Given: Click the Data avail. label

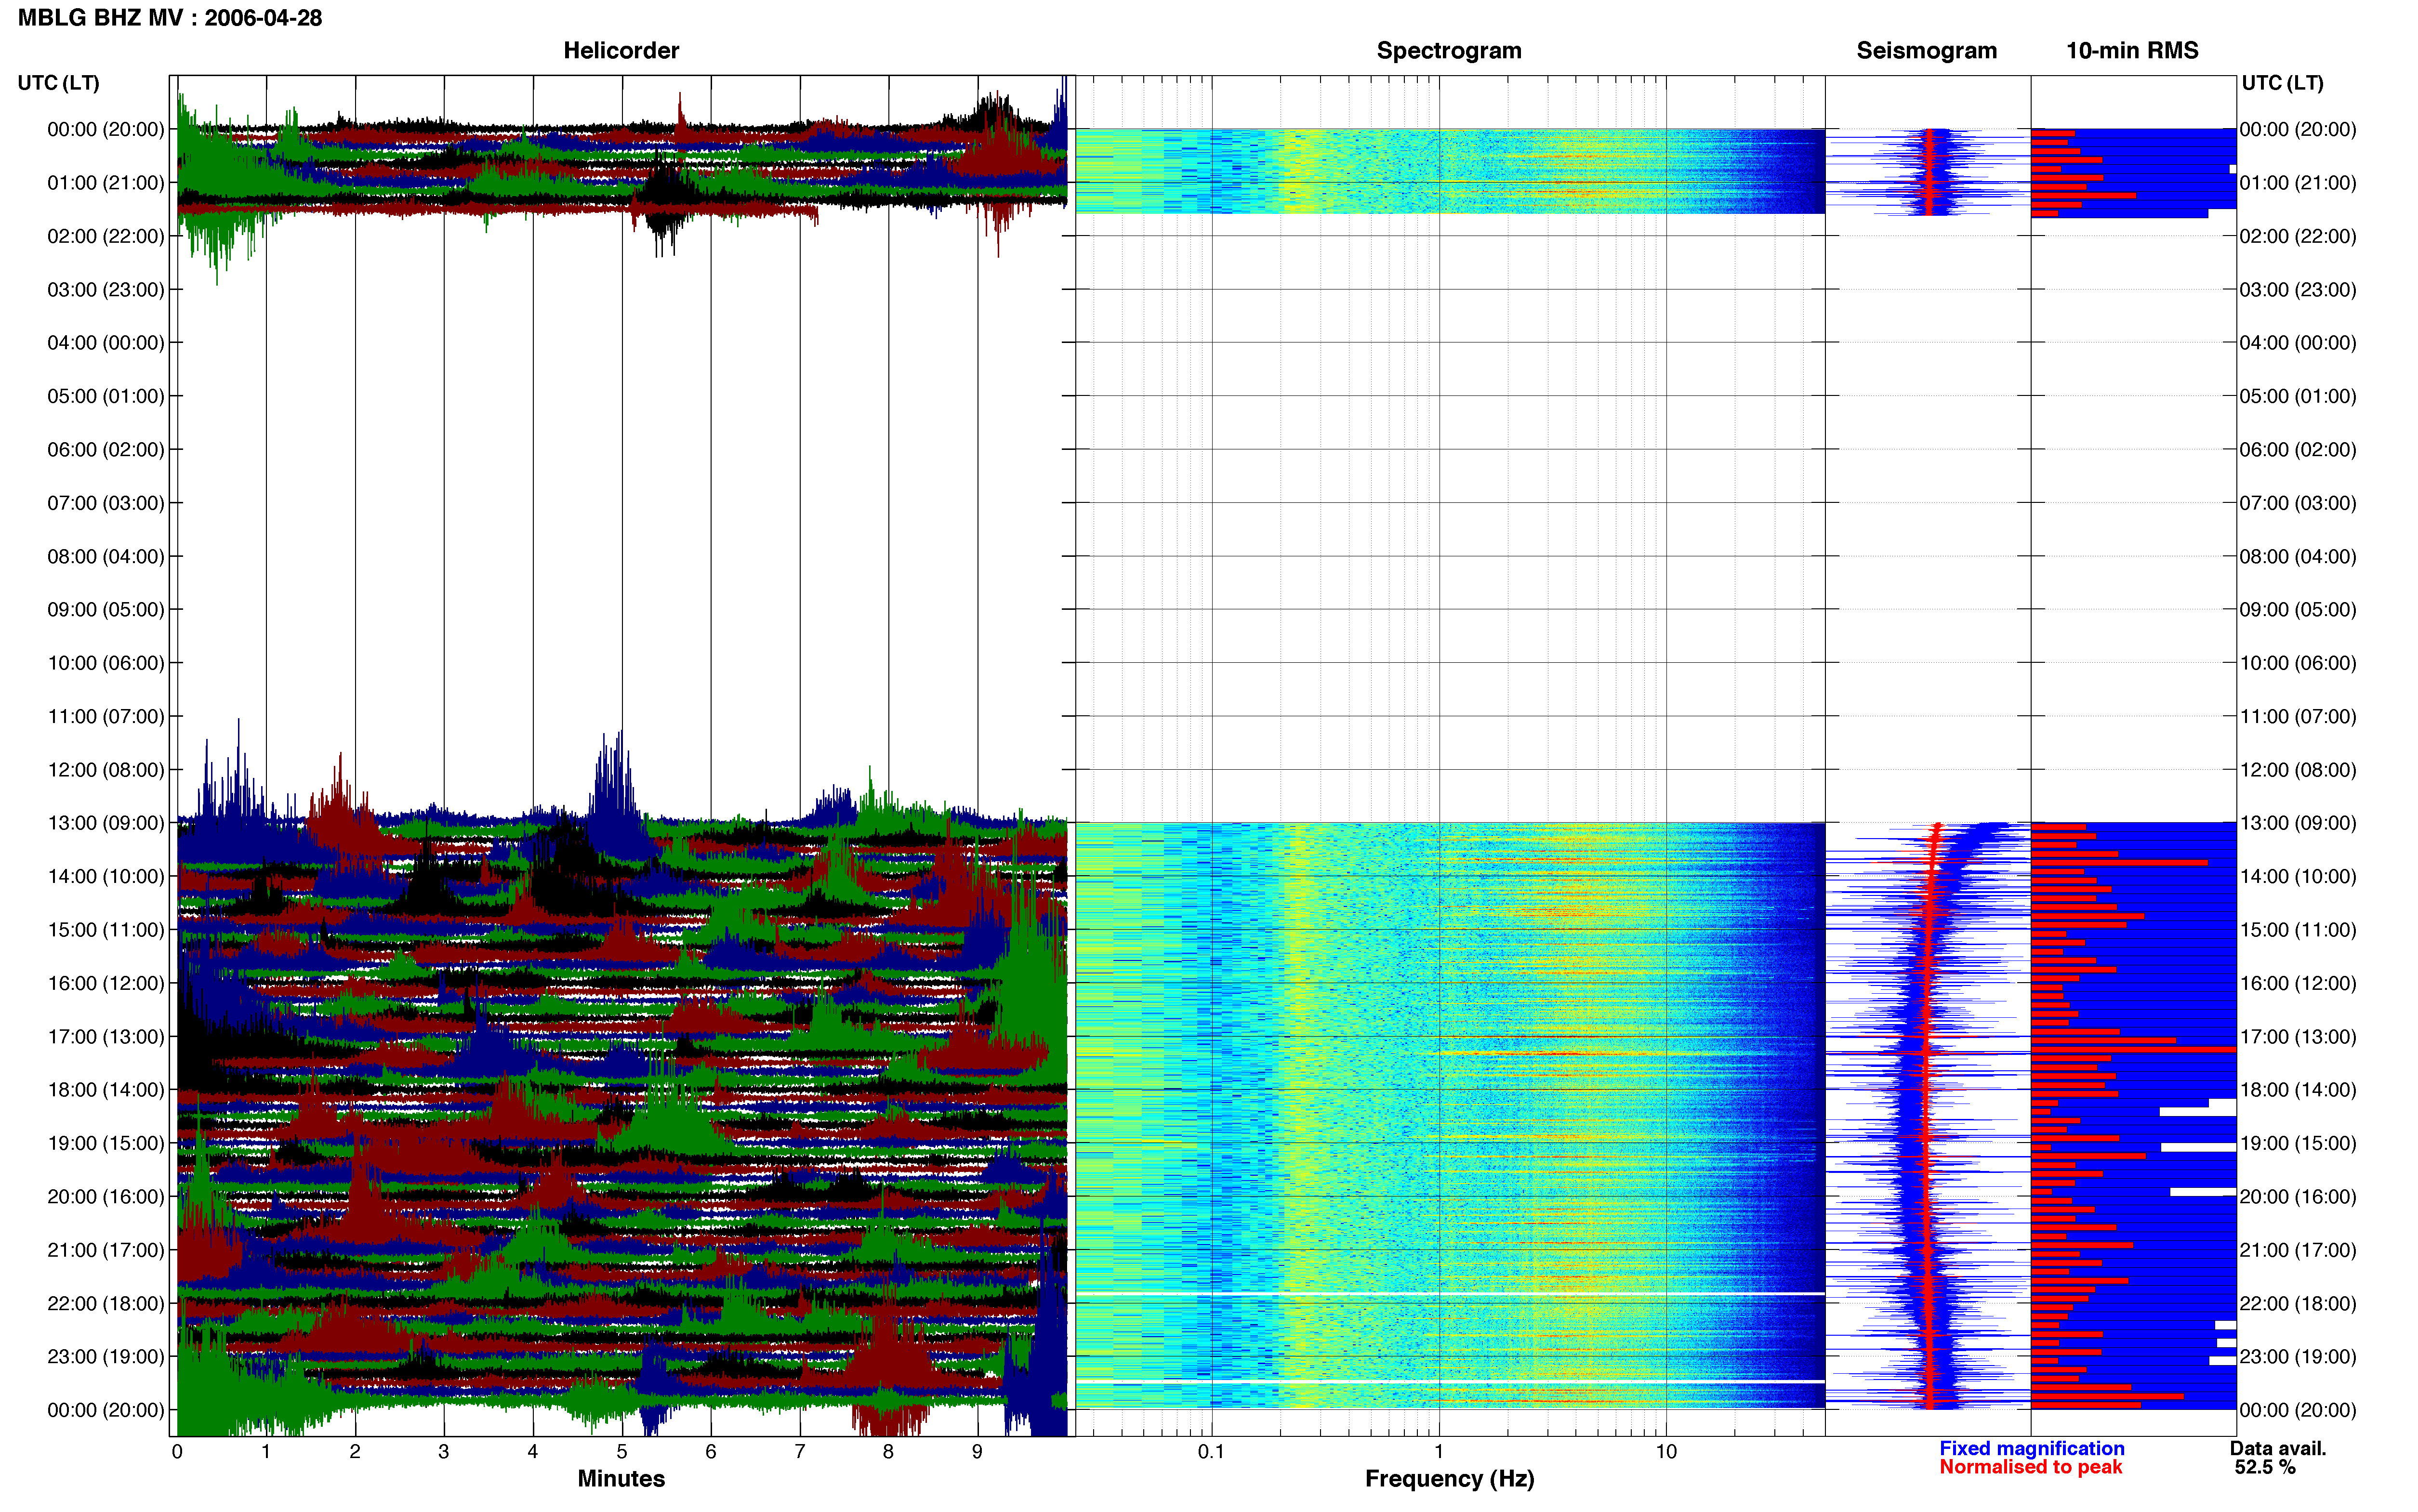Looking at the screenshot, I should pos(2278,1448).
